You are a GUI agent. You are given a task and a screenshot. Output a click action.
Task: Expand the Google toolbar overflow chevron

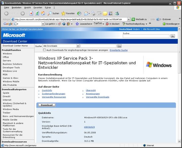(150, 24)
